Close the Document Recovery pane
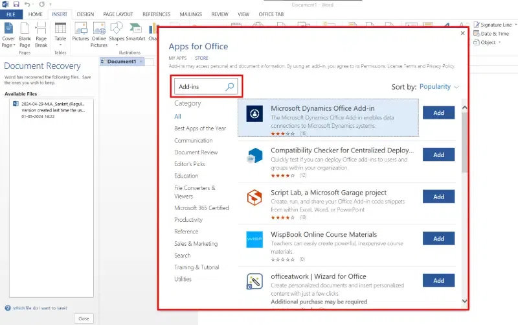518x325 pixels. point(84,319)
